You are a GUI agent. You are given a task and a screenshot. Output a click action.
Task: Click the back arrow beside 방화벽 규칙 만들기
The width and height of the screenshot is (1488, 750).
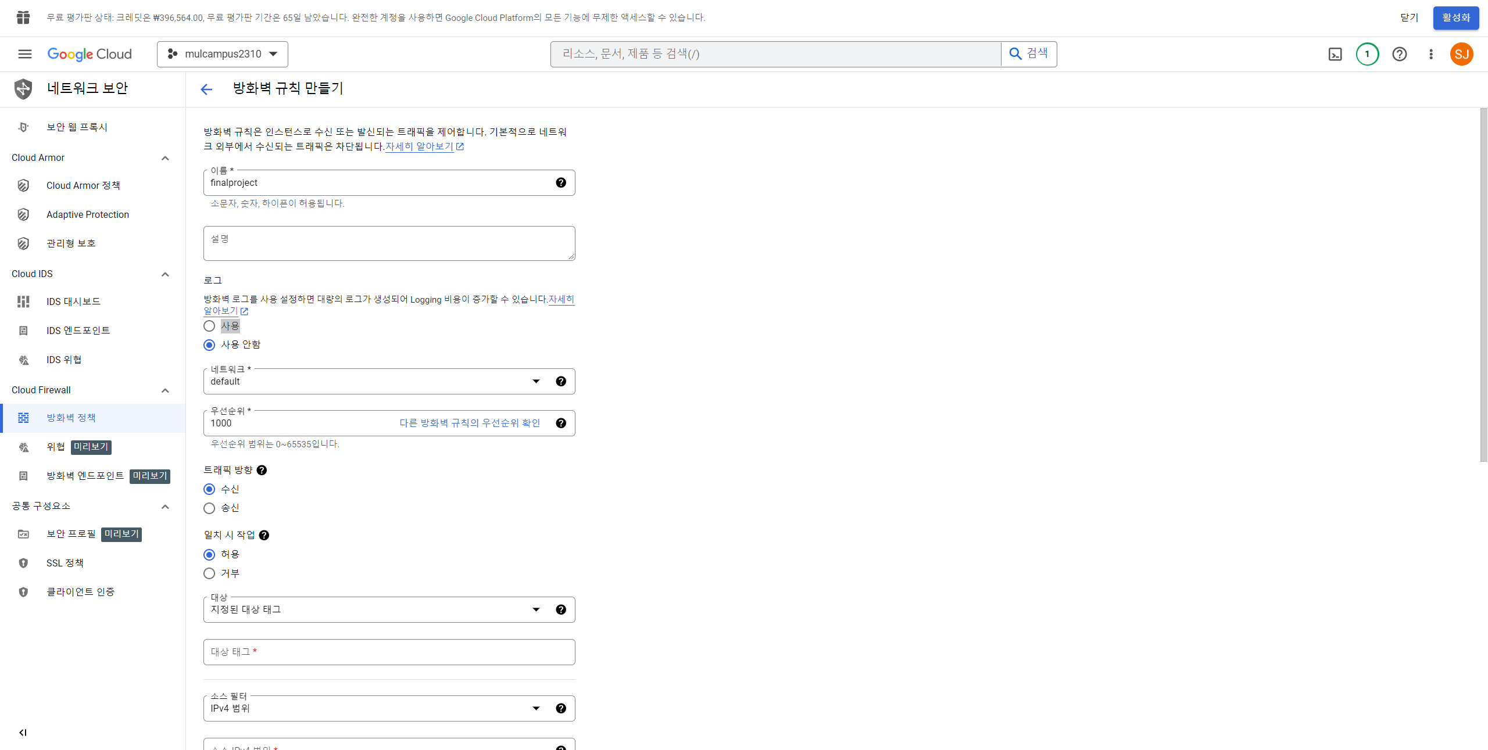(x=206, y=89)
